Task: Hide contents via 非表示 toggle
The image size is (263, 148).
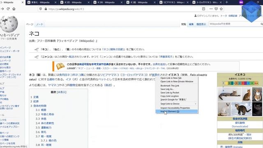Action: click(62, 92)
